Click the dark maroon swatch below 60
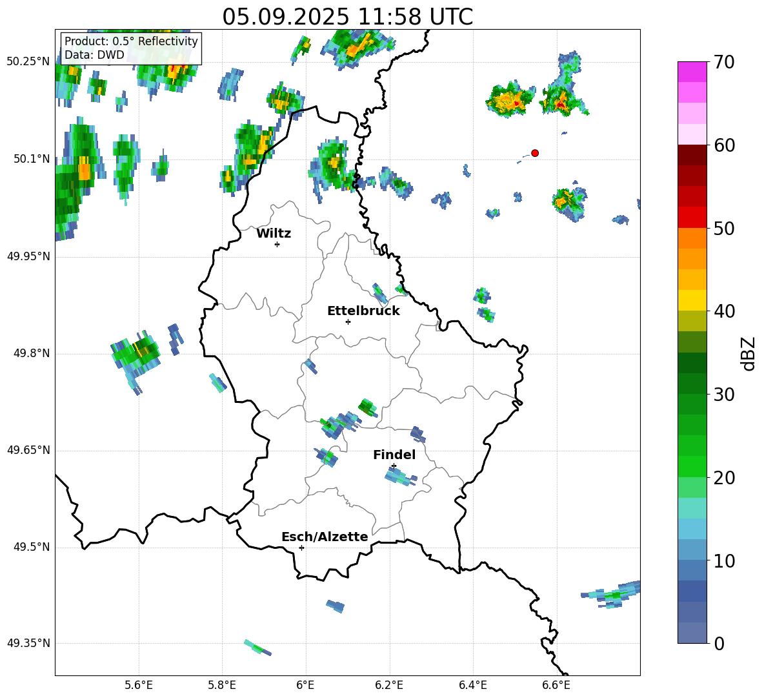 692,155
